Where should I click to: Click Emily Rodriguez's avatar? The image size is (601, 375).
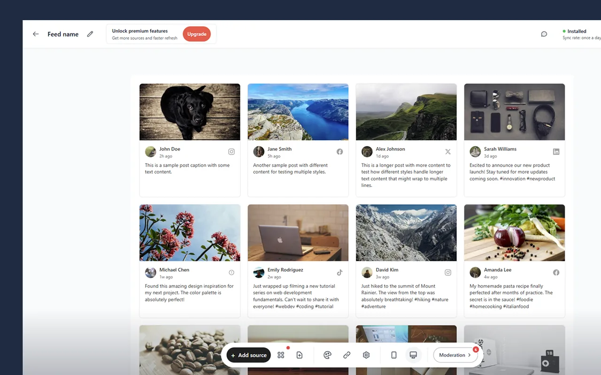[259, 272]
